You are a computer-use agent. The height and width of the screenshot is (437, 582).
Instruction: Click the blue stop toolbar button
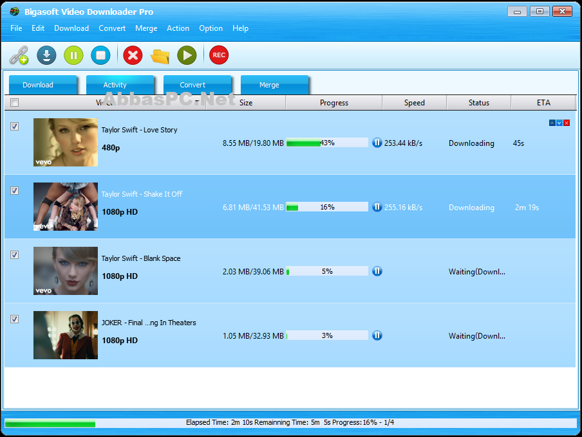coord(100,55)
